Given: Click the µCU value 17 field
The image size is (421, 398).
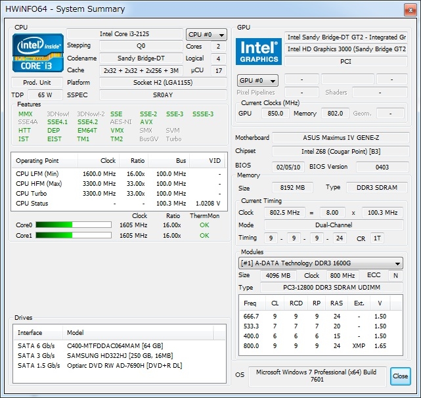Looking at the screenshot, I should 218,71.
